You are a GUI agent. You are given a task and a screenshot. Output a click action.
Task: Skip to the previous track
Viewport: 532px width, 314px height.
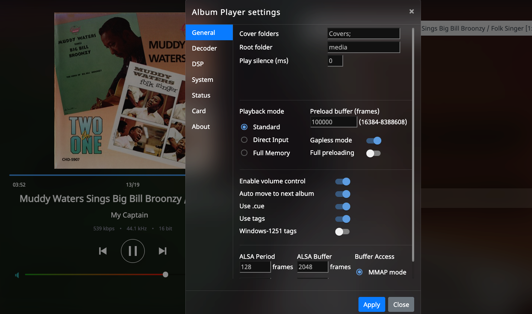pyautogui.click(x=103, y=251)
